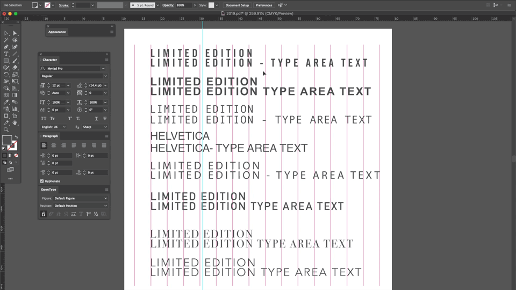Select the Pen tool
516x290 pixels.
6,47
